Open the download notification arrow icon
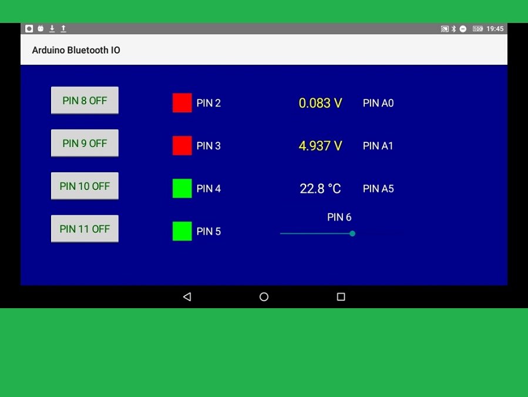This screenshot has height=397, width=528. (x=52, y=28)
